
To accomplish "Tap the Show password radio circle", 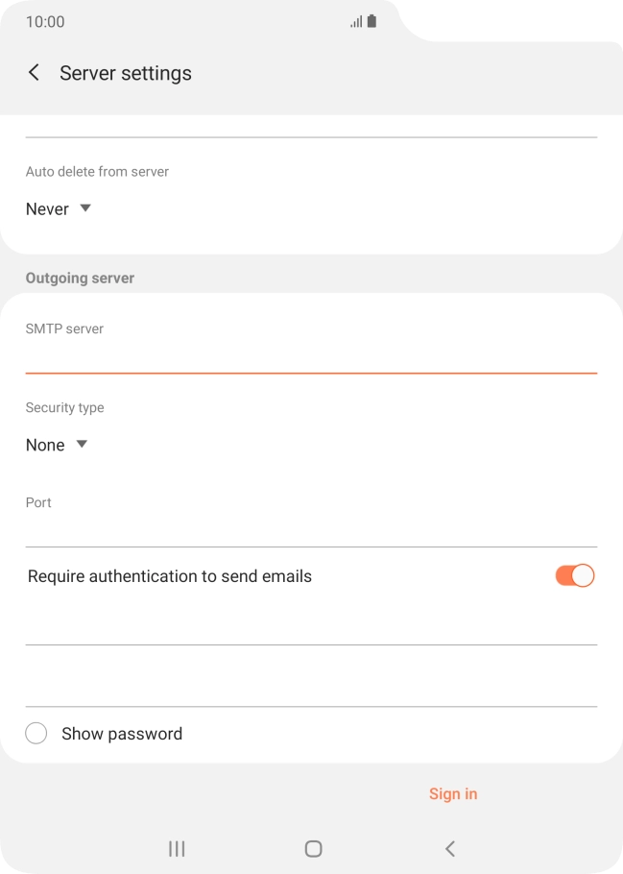I will point(36,732).
